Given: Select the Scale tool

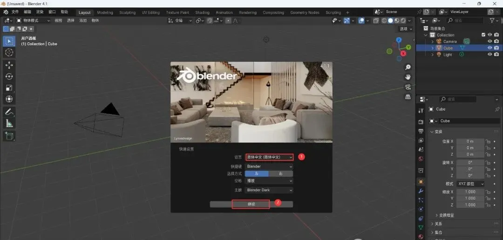Looking at the screenshot, I should tap(9, 88).
